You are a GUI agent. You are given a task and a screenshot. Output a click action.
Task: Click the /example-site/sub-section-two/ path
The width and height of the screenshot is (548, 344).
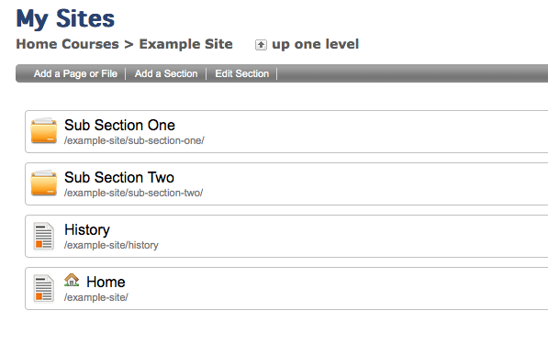click(133, 194)
